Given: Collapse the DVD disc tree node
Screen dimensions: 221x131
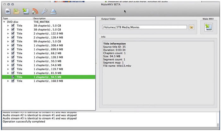Looking at the screenshot, I should (4, 22).
